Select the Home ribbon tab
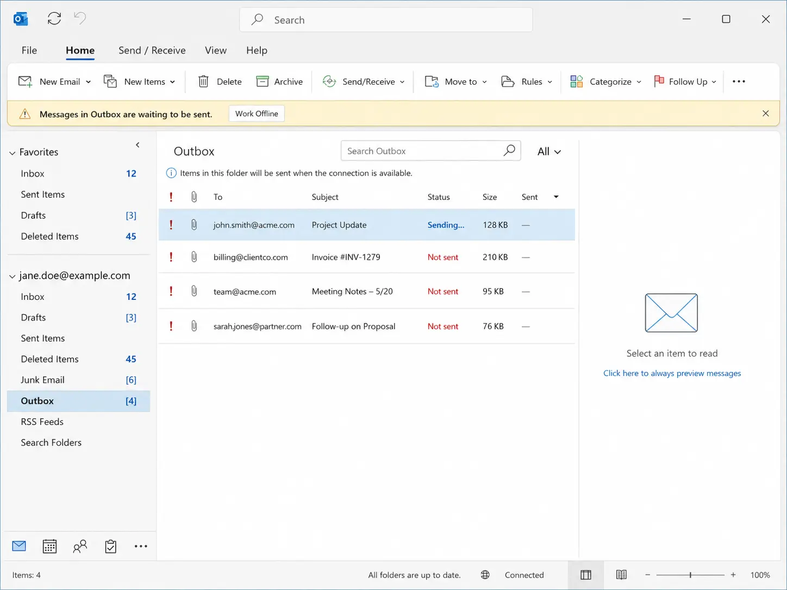The width and height of the screenshot is (787, 590). [80, 50]
